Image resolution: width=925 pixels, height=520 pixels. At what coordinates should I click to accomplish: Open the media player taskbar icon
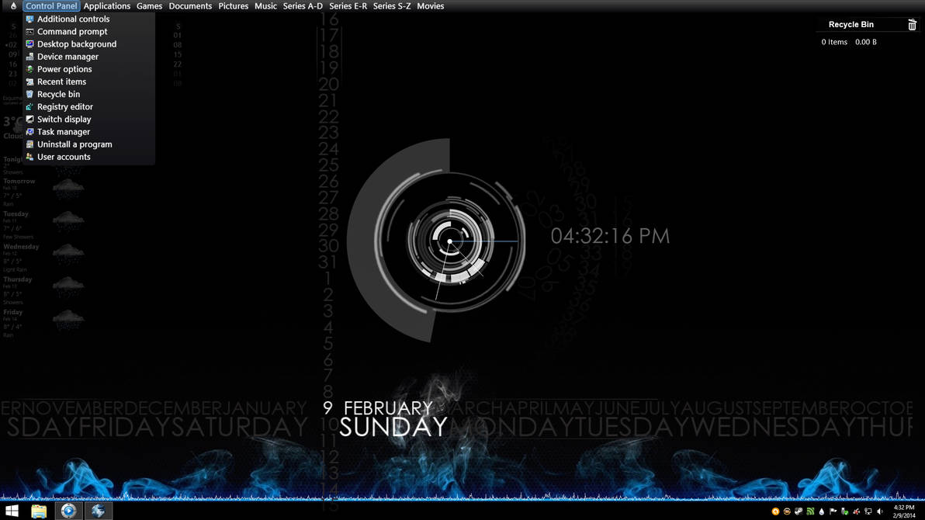click(68, 511)
